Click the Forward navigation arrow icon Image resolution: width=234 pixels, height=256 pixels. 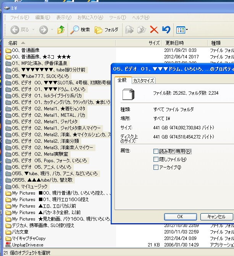44,30
